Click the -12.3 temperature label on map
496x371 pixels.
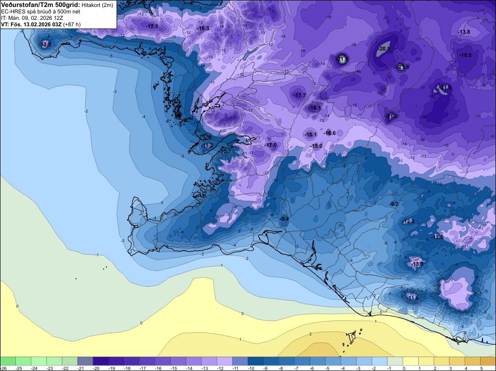tap(409, 221)
